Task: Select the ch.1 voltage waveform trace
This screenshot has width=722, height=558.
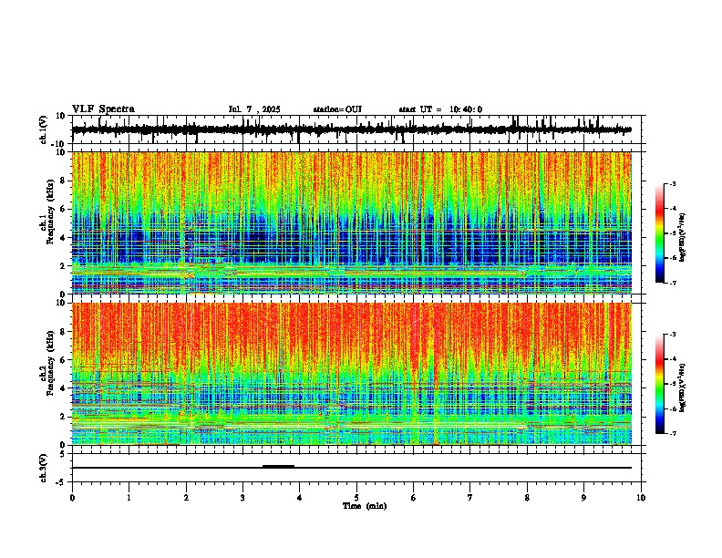Action: point(351,129)
